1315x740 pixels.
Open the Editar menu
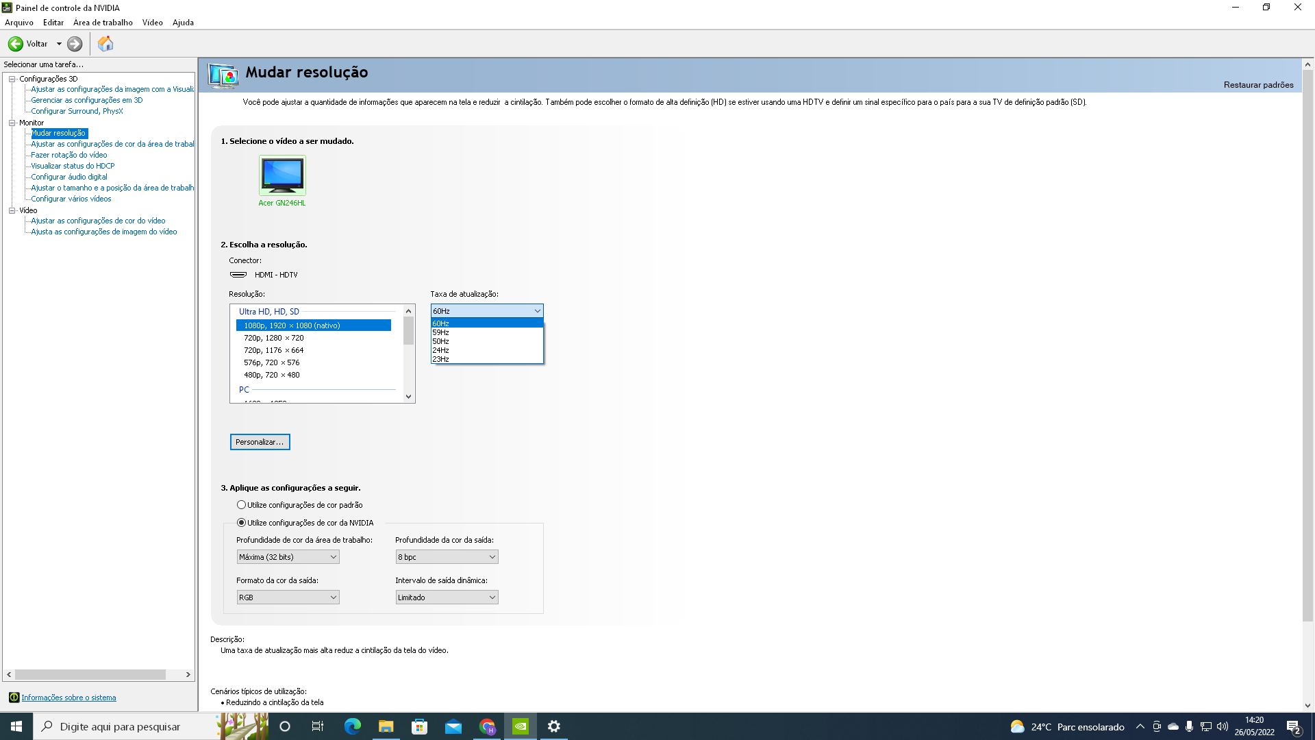tap(53, 23)
